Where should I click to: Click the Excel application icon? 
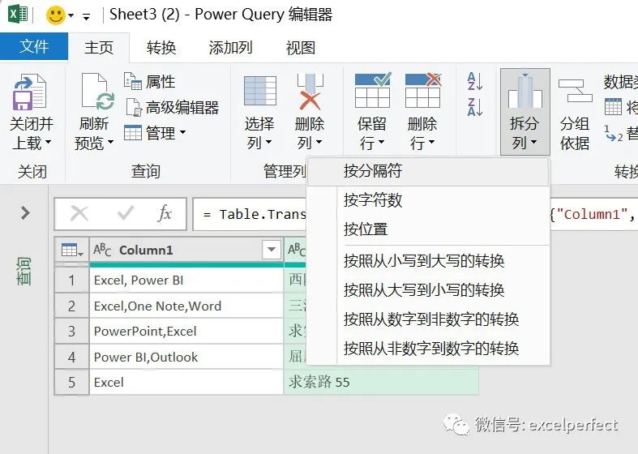pyautogui.click(x=18, y=15)
